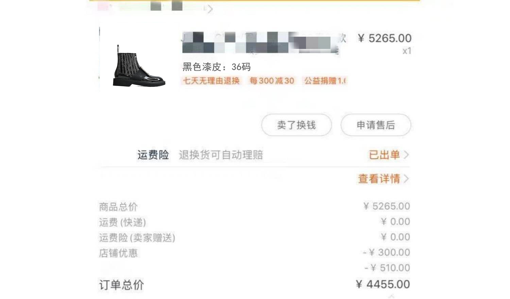Open the black boot product thumbnail
The height and width of the screenshot is (299, 510).
[x=139, y=66]
